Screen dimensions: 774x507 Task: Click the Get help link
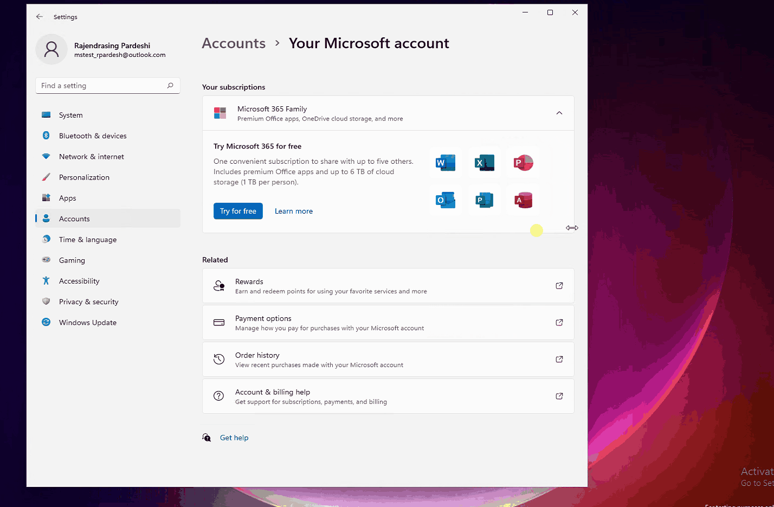(234, 438)
